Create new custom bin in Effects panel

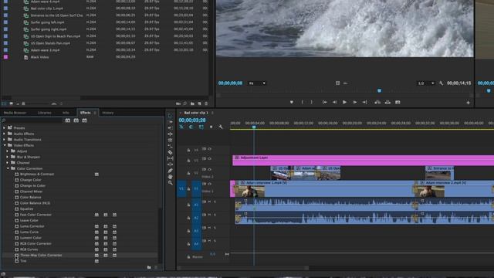(x=149, y=267)
